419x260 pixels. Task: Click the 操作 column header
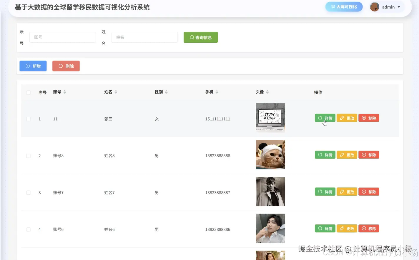(x=318, y=92)
